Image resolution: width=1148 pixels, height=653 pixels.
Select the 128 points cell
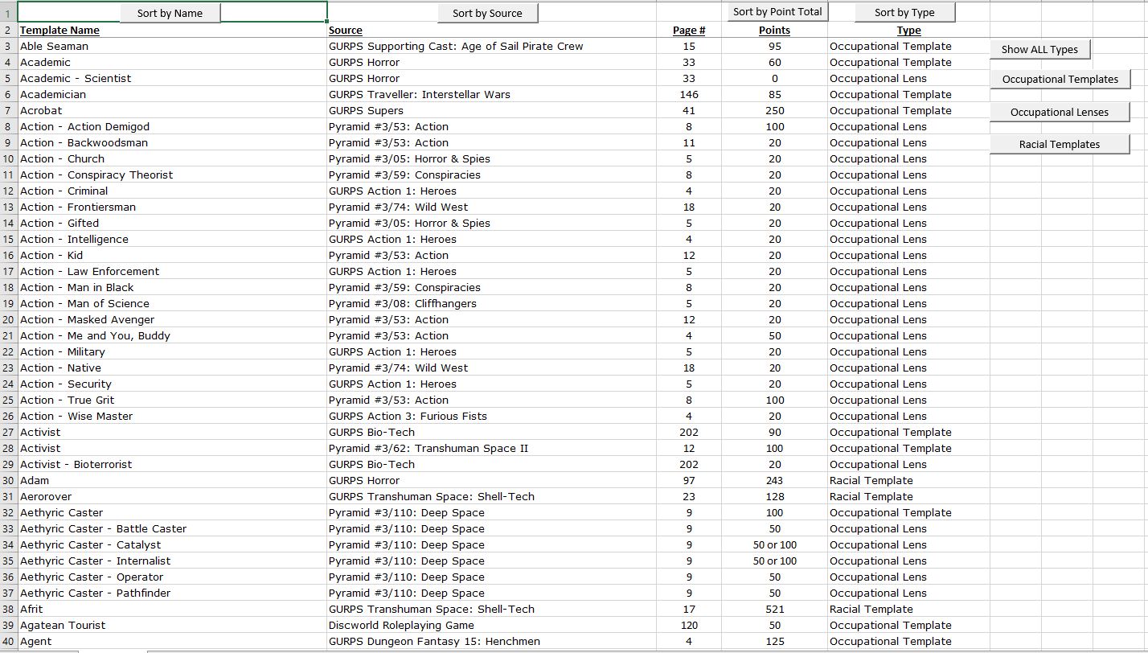coord(774,496)
